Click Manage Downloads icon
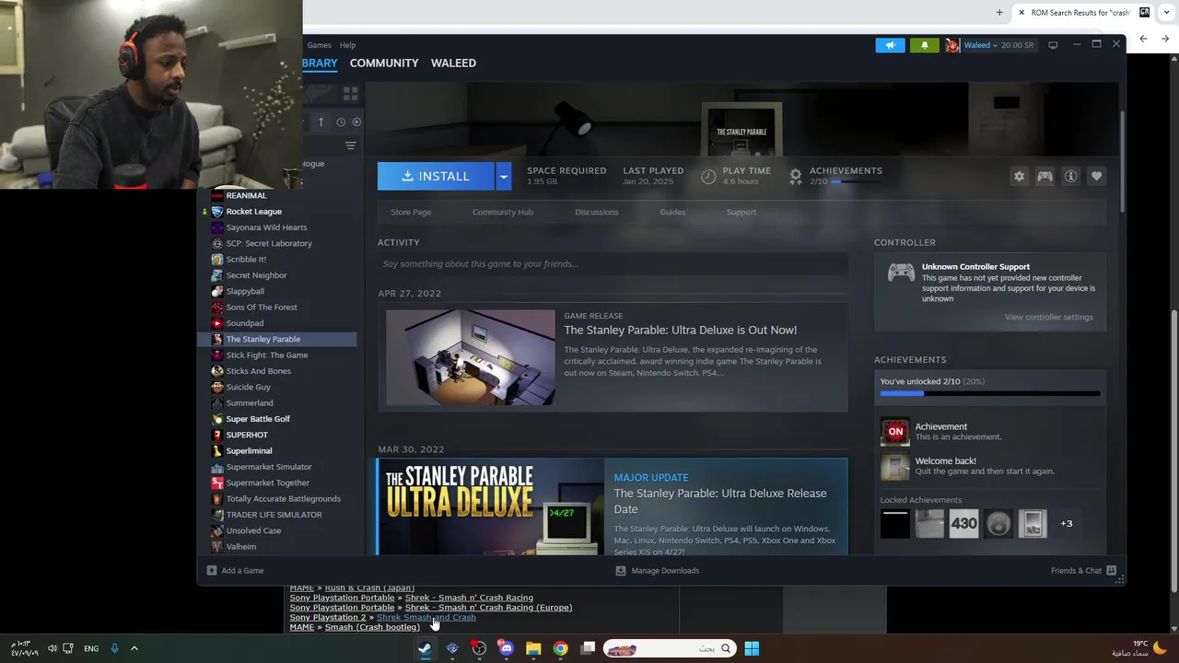The height and width of the screenshot is (663, 1179). pyautogui.click(x=620, y=570)
